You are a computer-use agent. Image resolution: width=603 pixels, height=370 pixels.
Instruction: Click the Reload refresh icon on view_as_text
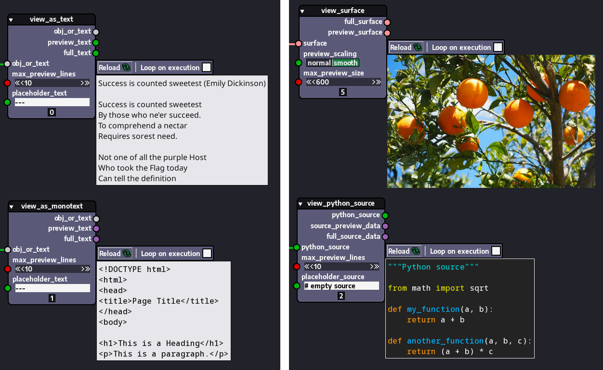[x=127, y=67]
